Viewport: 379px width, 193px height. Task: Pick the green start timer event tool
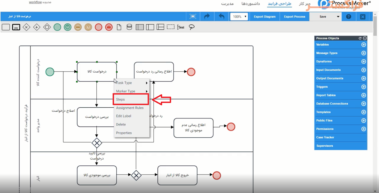[68, 27]
